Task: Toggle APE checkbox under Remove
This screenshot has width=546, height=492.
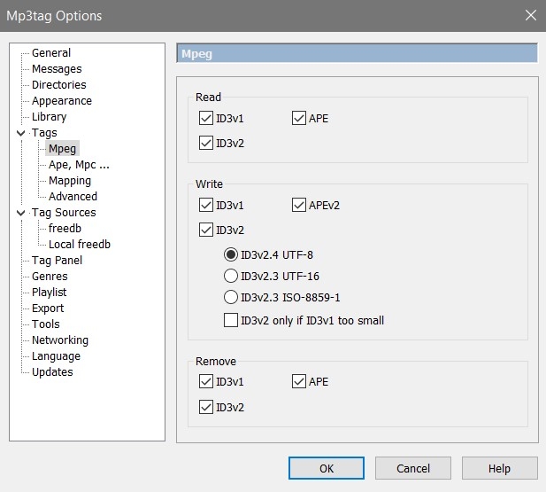Action: pos(299,382)
